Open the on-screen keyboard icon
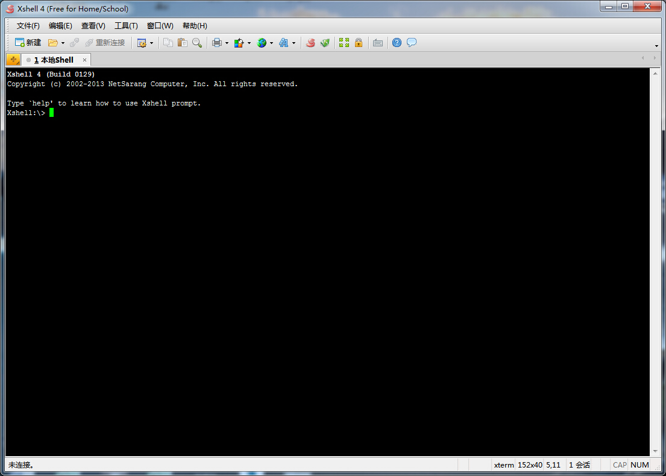 378,43
